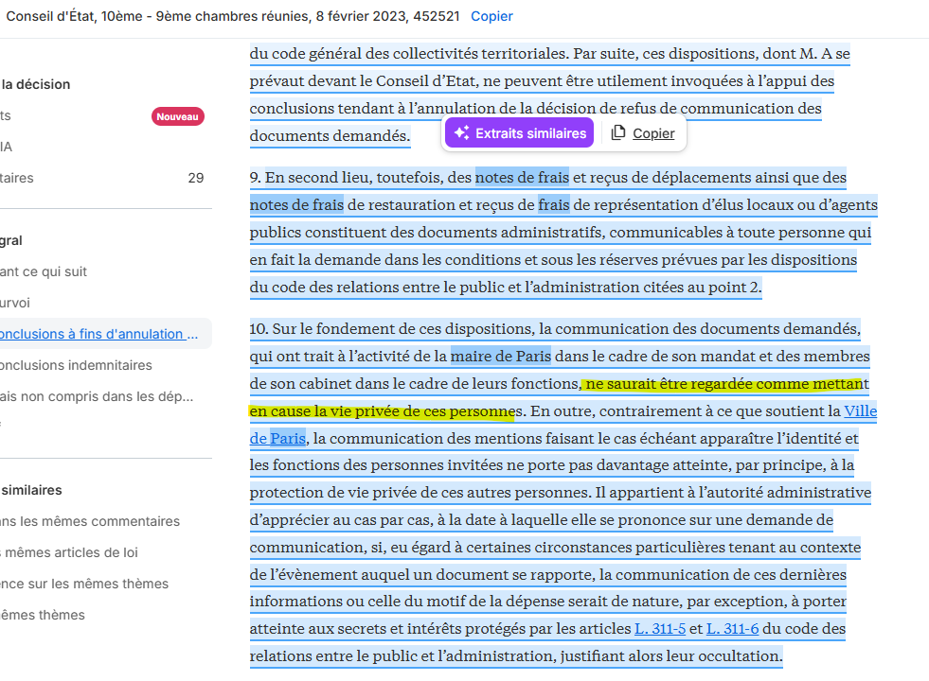Open the 'IA' sidebar item
The height and width of the screenshot is (681, 929).
[6, 147]
